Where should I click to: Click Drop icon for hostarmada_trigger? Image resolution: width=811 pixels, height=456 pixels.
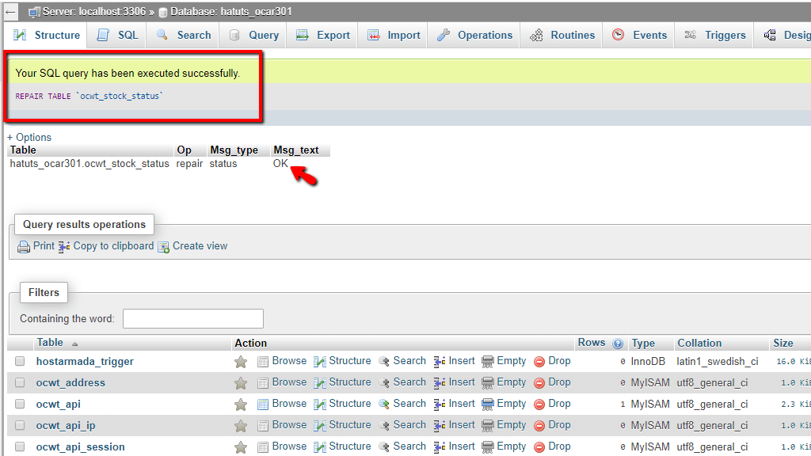point(539,361)
